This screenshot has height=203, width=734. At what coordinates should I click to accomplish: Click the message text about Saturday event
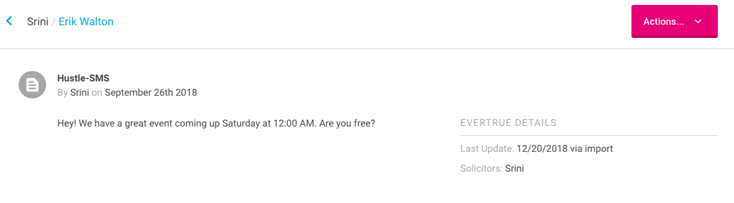point(216,123)
